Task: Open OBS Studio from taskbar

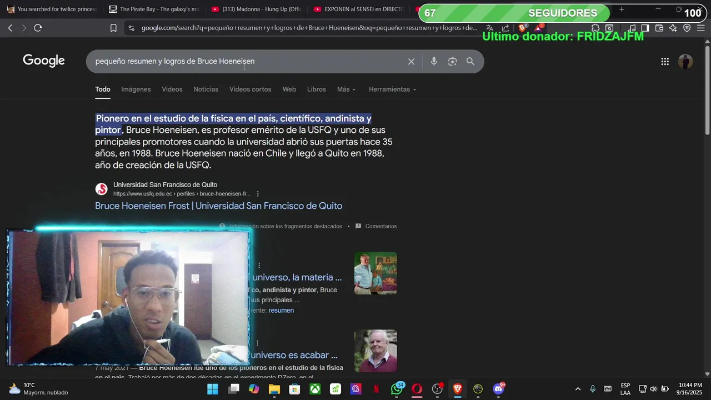Action: click(x=437, y=389)
